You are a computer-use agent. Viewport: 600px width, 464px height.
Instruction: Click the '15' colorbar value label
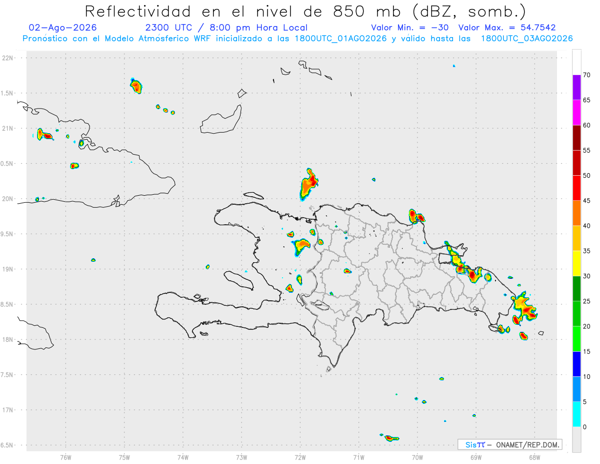[586, 351]
